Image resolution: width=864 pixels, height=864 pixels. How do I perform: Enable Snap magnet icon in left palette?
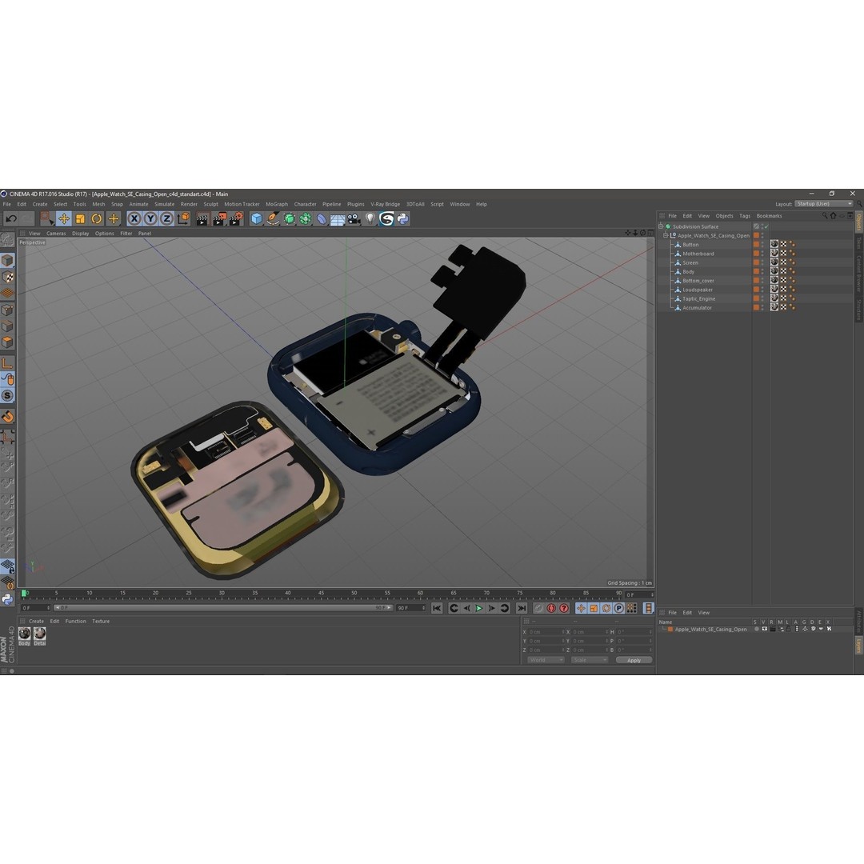click(x=7, y=417)
